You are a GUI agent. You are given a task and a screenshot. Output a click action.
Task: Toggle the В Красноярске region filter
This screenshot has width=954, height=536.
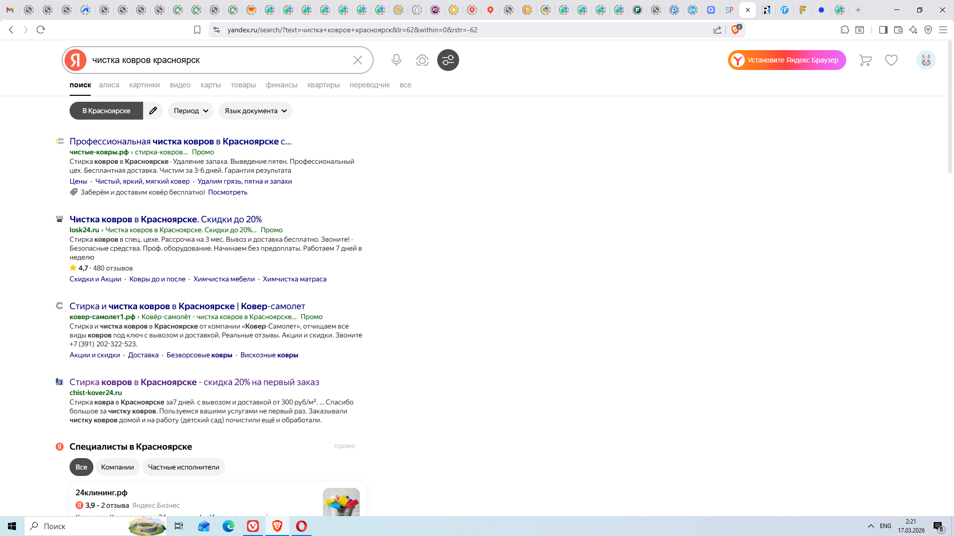[x=106, y=111]
